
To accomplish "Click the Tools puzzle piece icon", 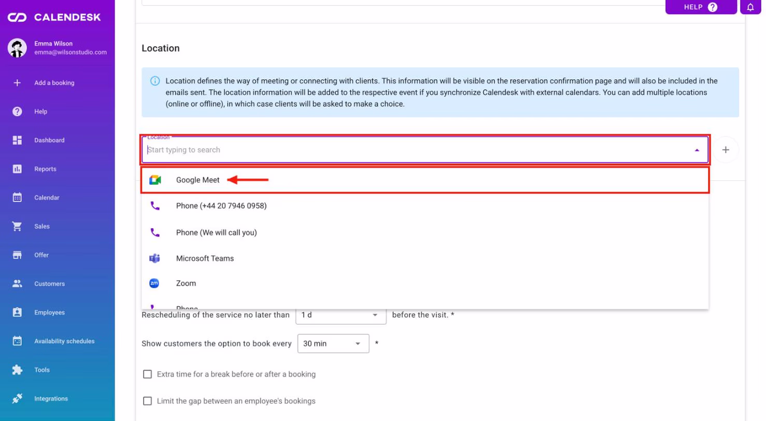I will 17,370.
